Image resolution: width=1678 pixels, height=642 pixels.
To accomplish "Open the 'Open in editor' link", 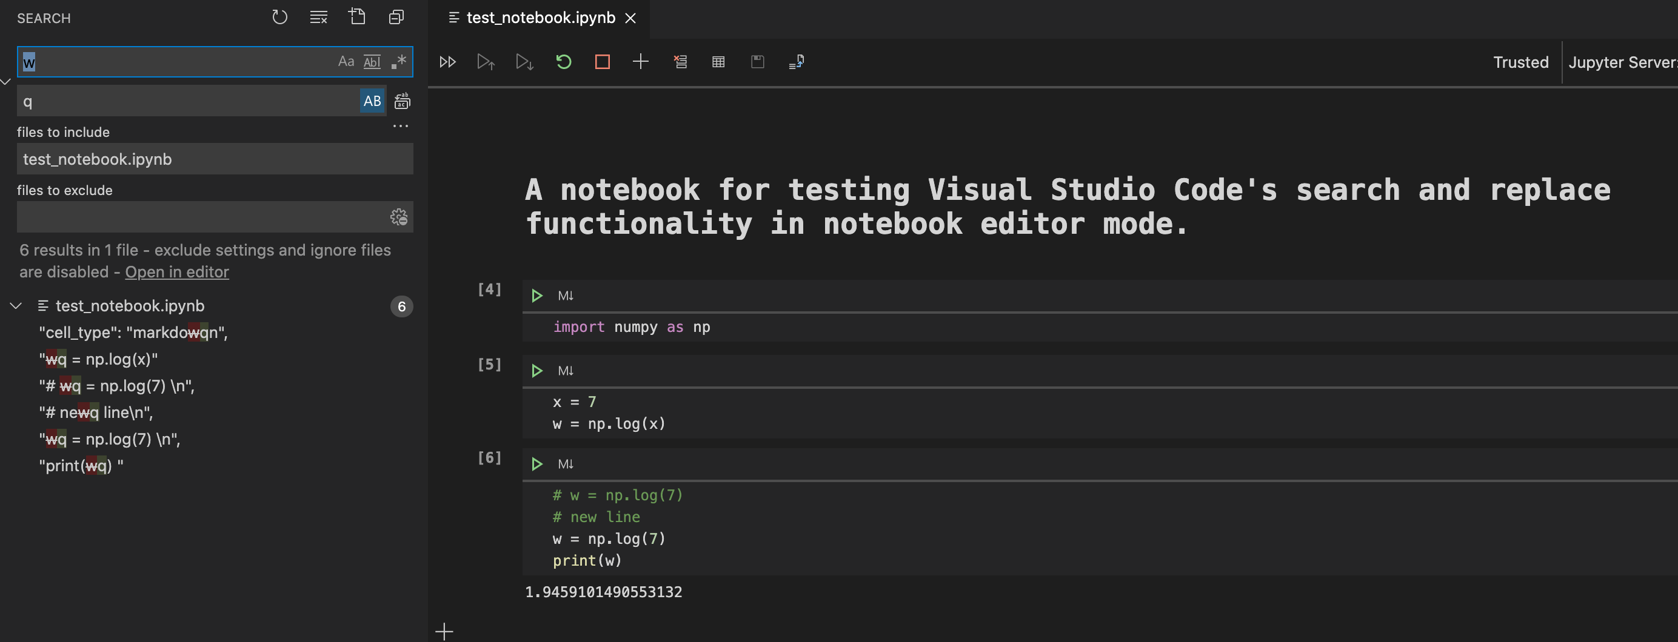I will (x=176, y=271).
